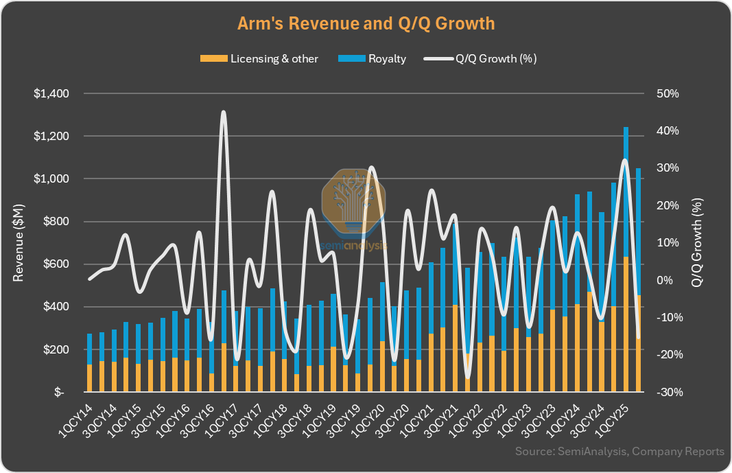Screen dimensions: 732x473
Task: Click the -10% right axis label
Action: (x=670, y=318)
